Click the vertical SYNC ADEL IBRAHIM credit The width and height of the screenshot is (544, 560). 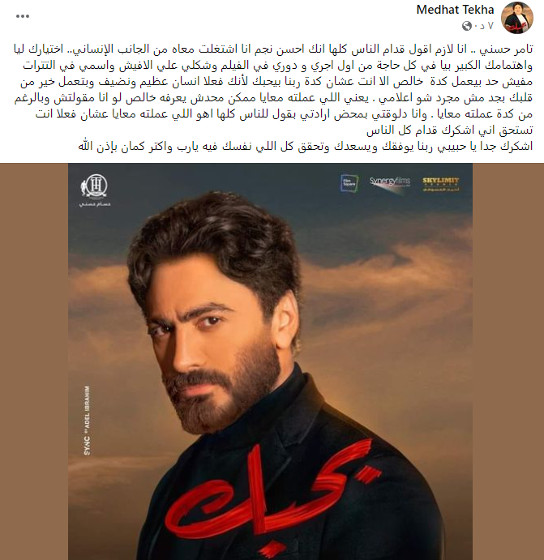click(x=87, y=421)
